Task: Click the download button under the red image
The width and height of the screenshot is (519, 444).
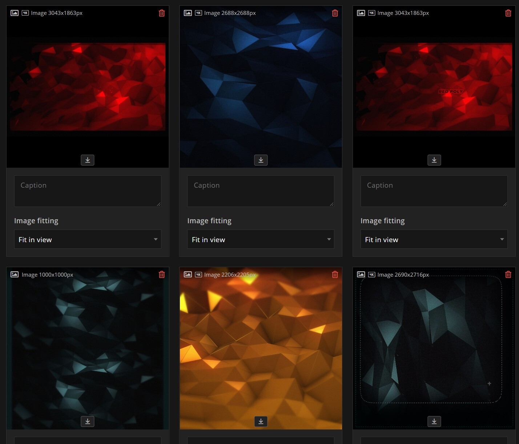Action: 87,160
